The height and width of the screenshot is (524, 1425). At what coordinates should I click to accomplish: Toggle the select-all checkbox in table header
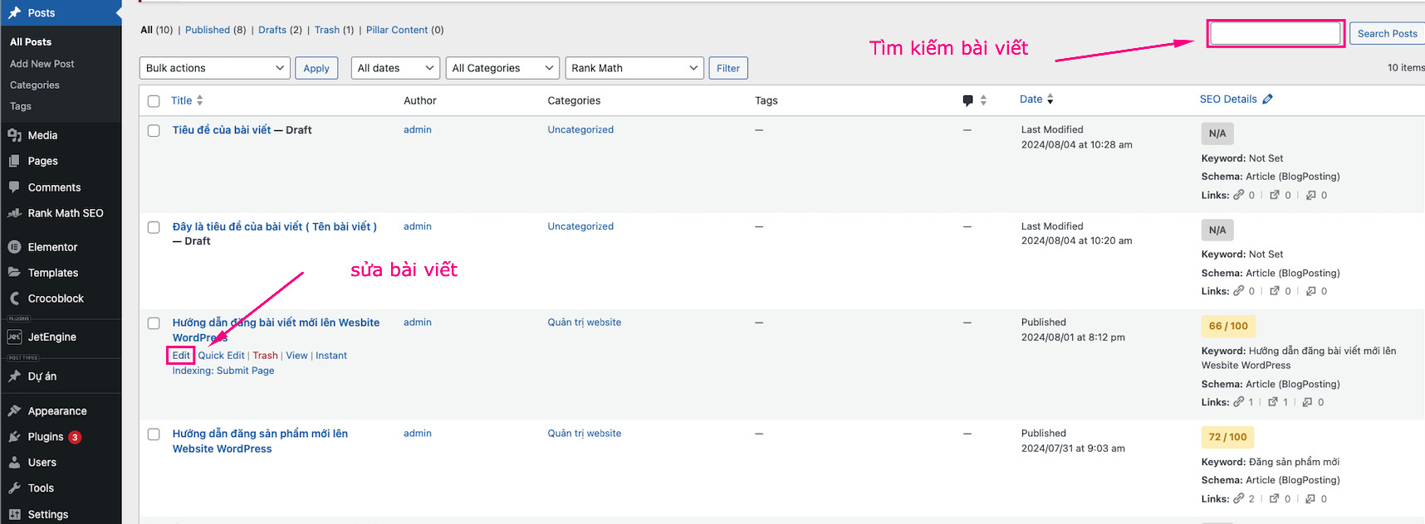point(154,101)
